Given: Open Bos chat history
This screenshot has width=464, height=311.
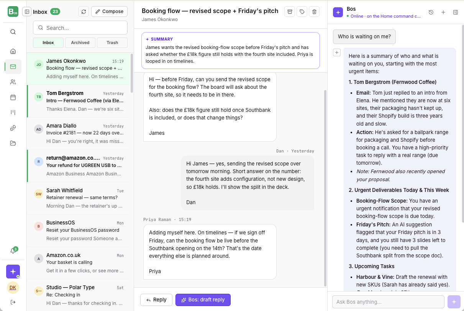Looking at the screenshot, I should click(431, 12).
